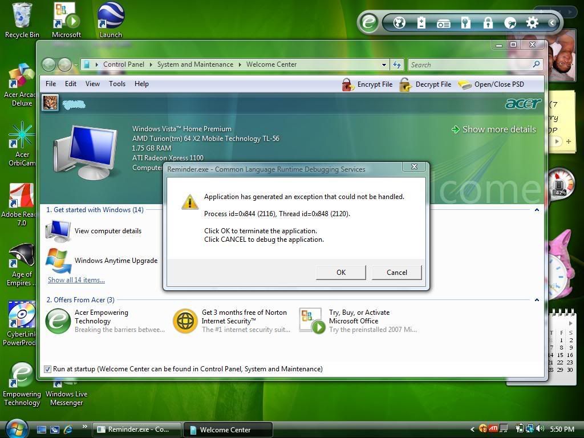
Task: Click the Open/Close PSD icon
Action: tap(465, 84)
